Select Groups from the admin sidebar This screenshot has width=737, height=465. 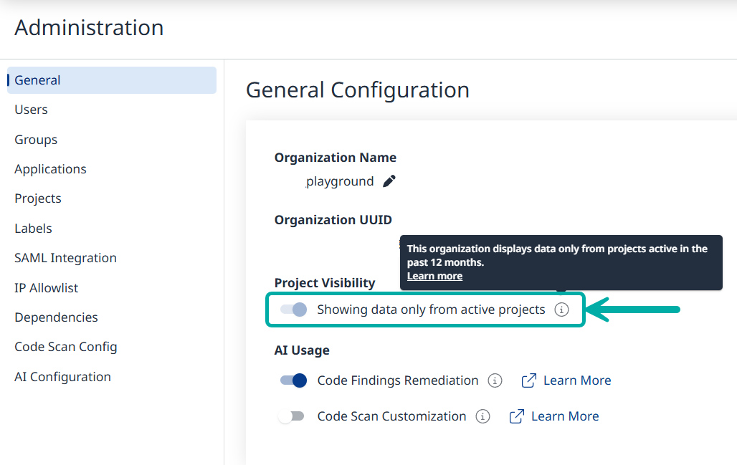click(x=36, y=140)
